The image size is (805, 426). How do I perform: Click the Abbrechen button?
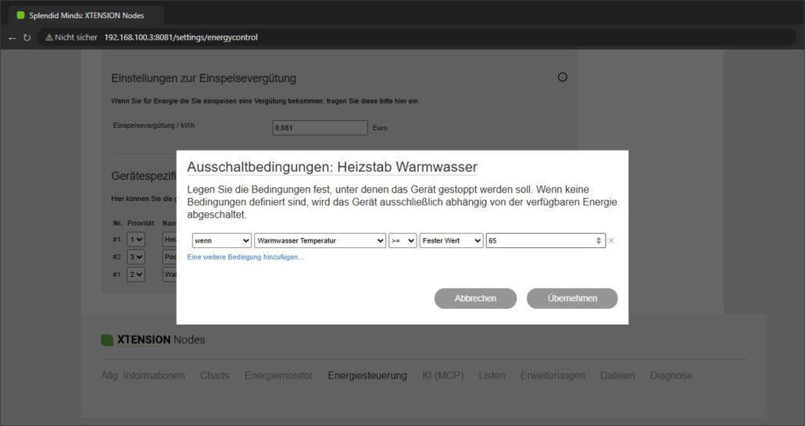475,298
